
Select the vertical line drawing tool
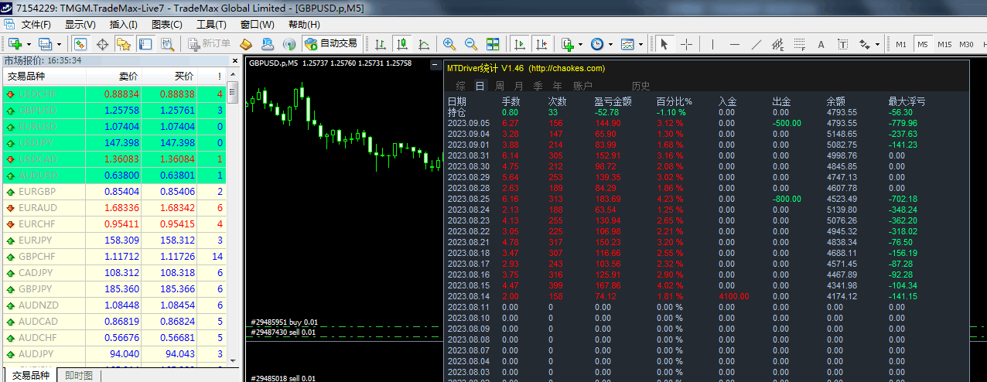pyautogui.click(x=712, y=44)
